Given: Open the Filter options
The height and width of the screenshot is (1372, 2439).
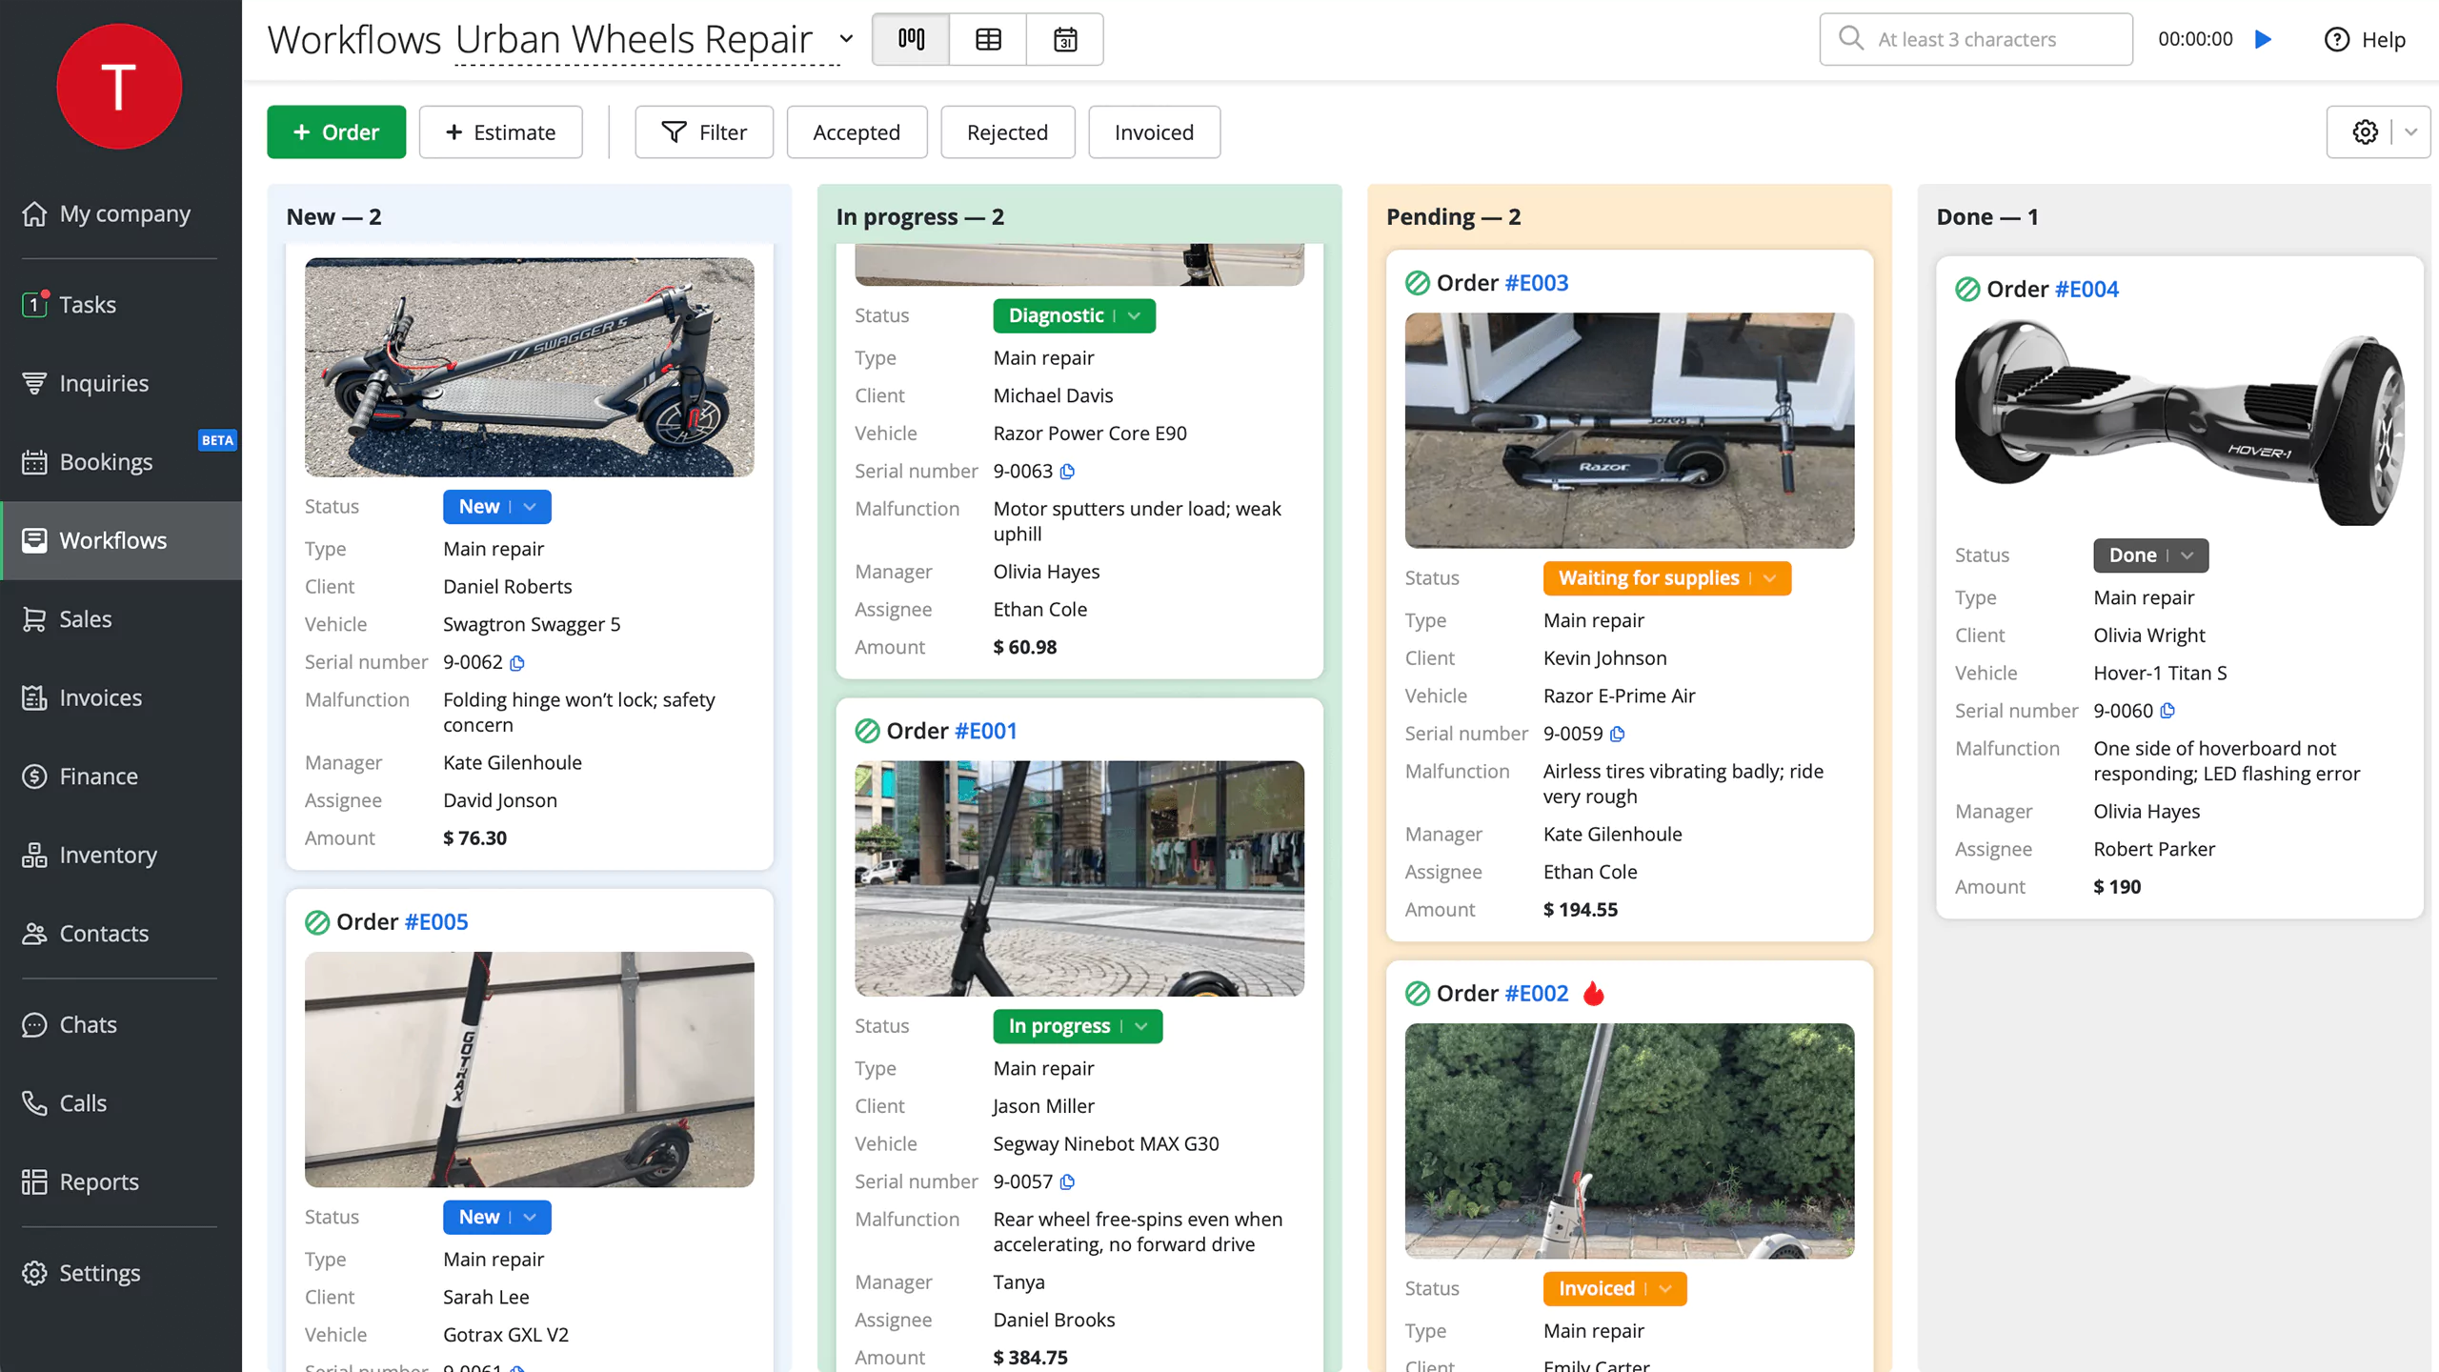Looking at the screenshot, I should (x=704, y=131).
